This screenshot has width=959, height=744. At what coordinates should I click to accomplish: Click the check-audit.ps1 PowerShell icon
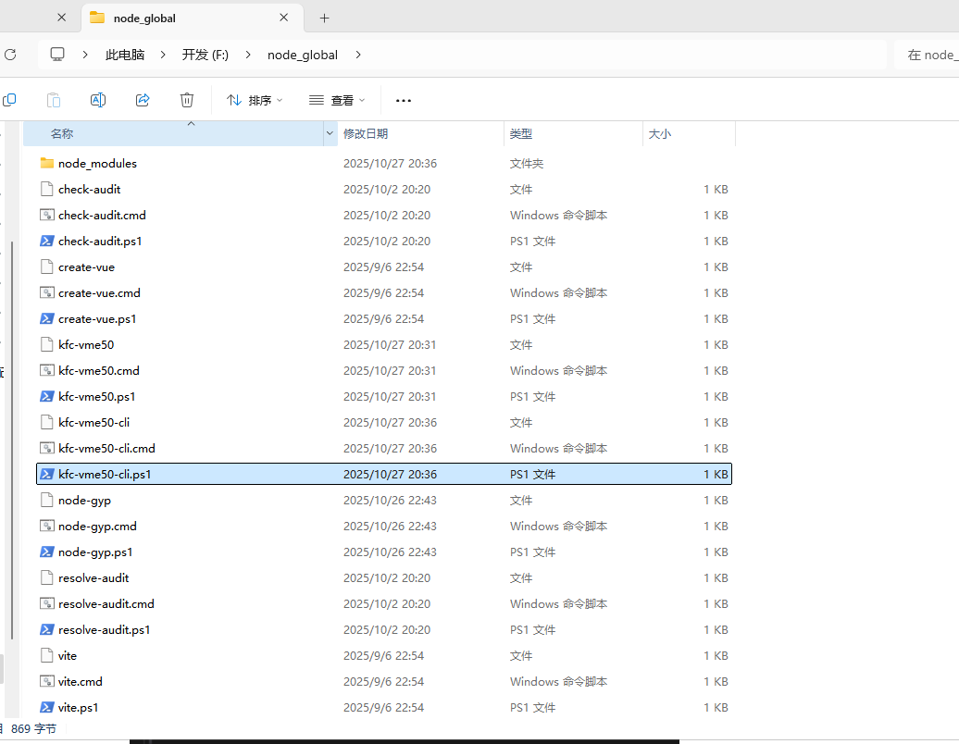(47, 241)
